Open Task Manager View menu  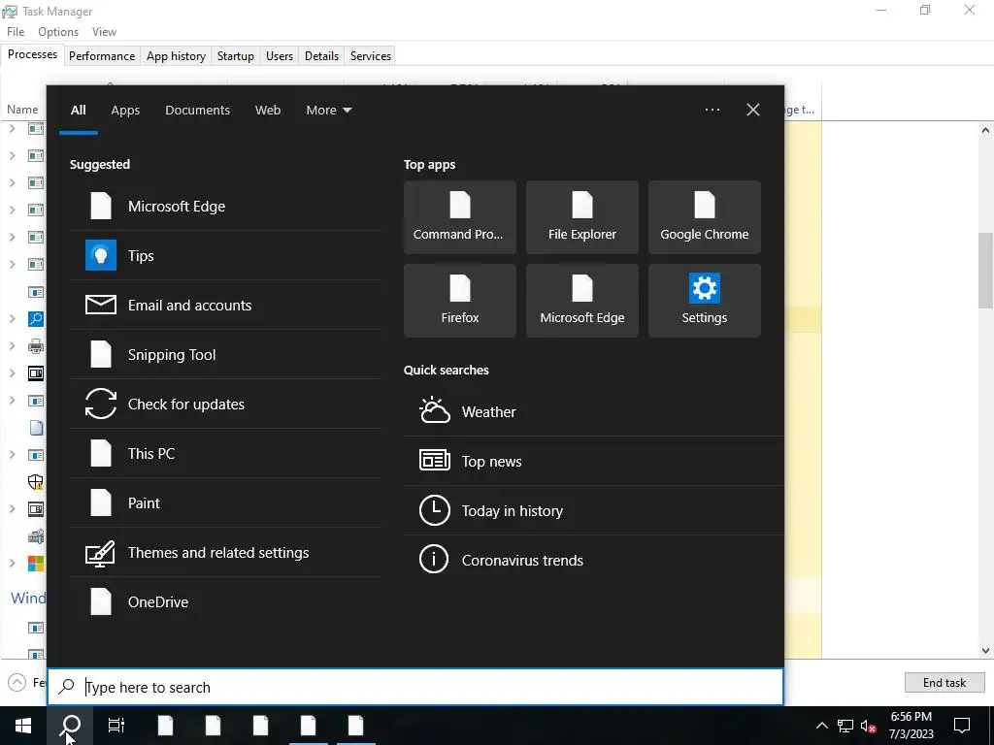(104, 32)
